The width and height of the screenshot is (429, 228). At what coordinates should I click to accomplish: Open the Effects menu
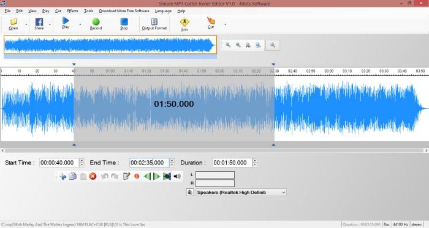point(72,11)
